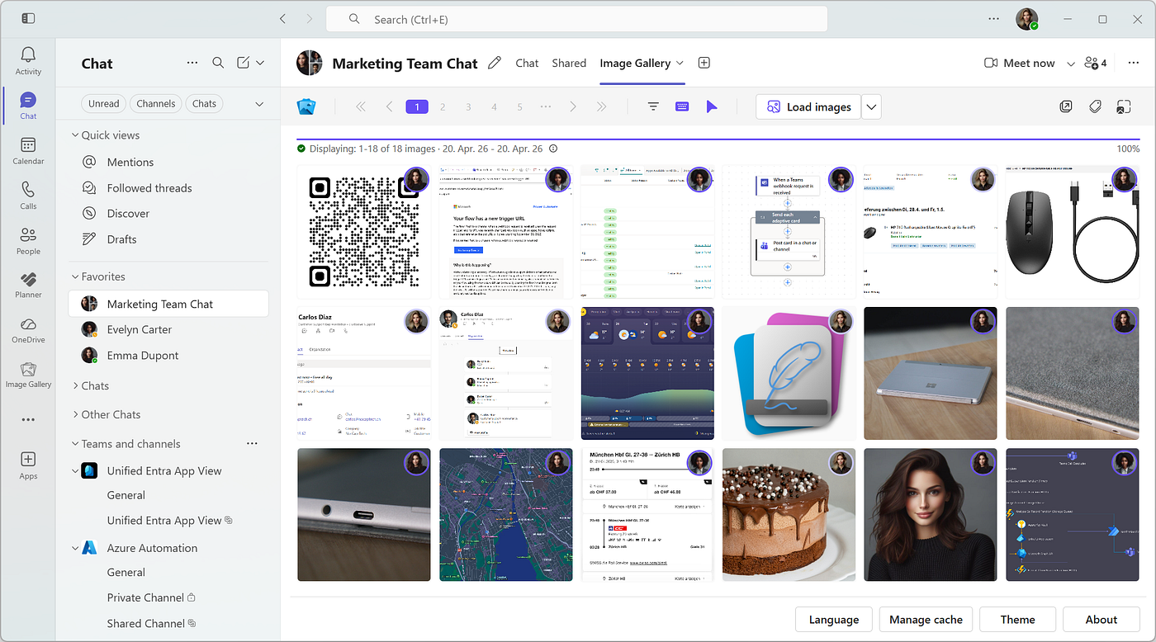Screen dimensions: 1156x642
Task: Switch to the Shared tab
Action: point(569,63)
